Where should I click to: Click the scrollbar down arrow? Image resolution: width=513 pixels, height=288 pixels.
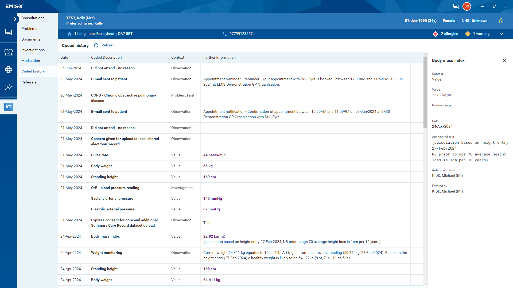(x=425, y=283)
